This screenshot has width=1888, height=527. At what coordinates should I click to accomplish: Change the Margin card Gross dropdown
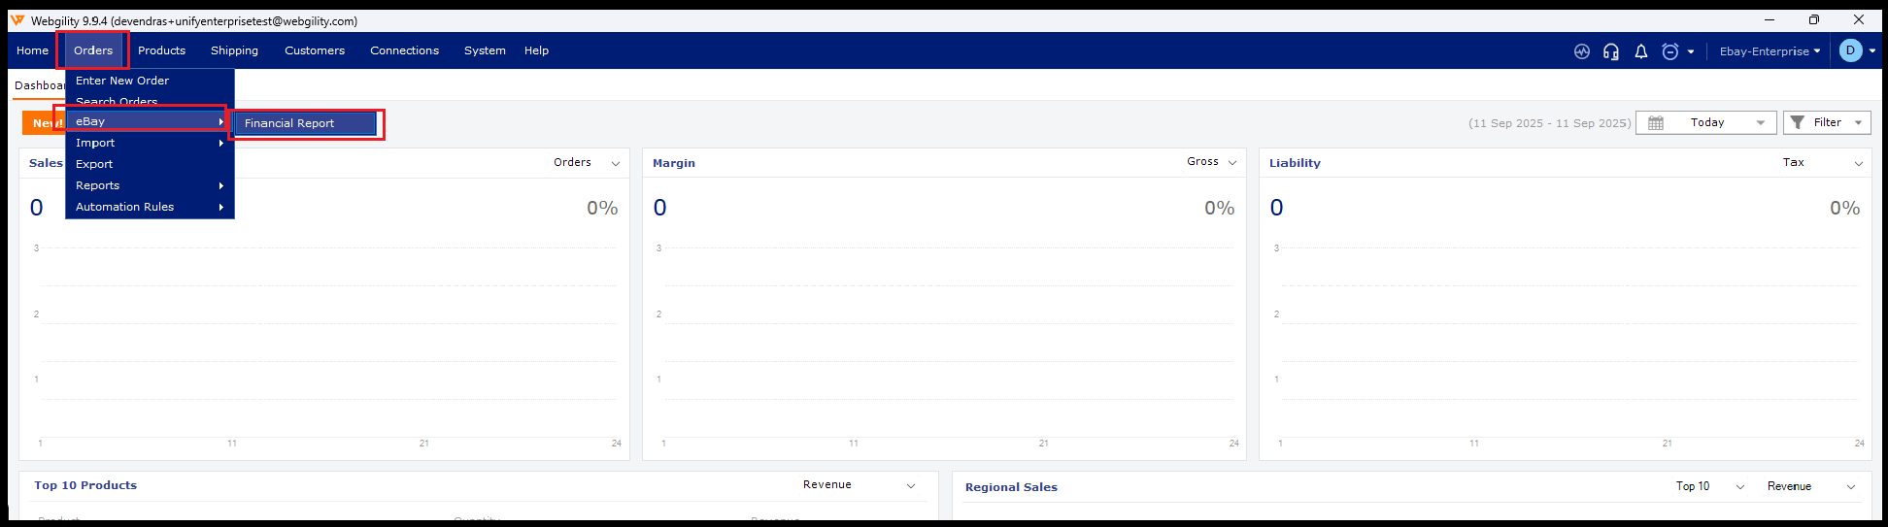(x=1211, y=162)
